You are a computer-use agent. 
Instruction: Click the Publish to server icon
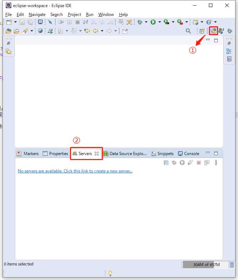click(207, 163)
